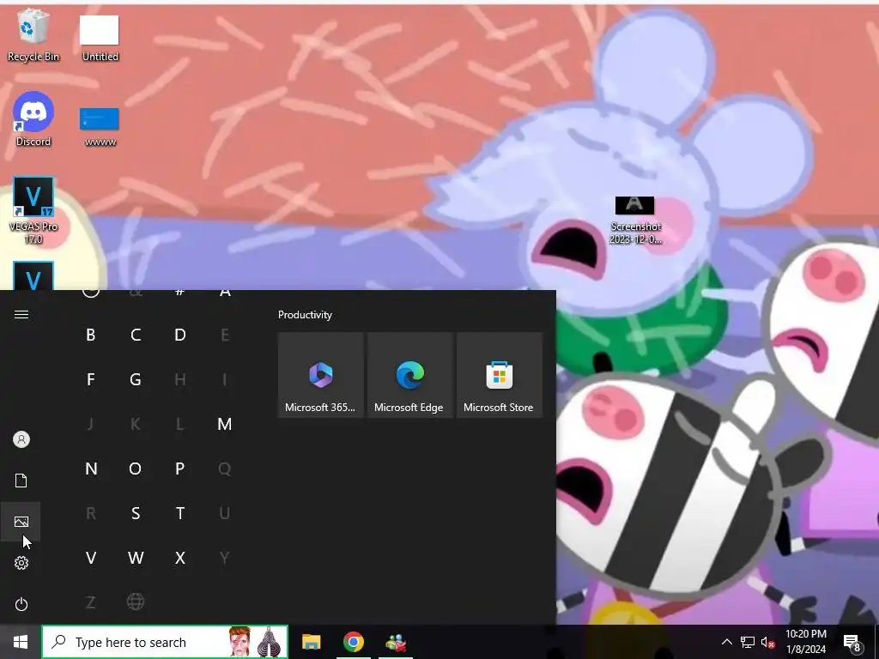Open the Settings gear in Start sidebar
The height and width of the screenshot is (659, 879).
tap(21, 563)
